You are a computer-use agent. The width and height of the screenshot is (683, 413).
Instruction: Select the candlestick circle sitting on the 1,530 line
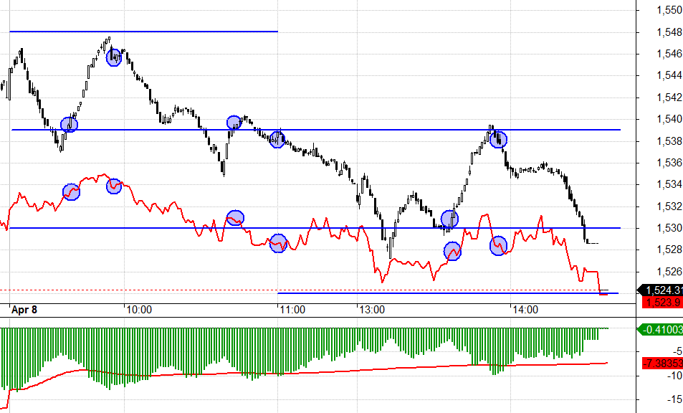449,219
